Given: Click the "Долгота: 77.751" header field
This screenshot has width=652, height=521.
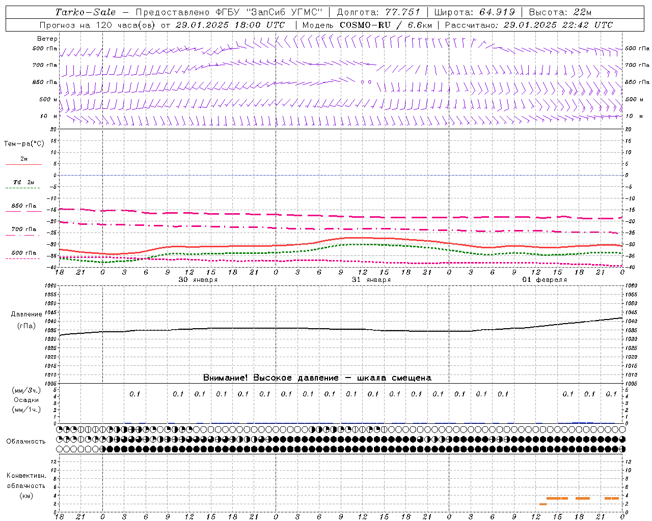Looking at the screenshot, I should pyautogui.click(x=378, y=12).
